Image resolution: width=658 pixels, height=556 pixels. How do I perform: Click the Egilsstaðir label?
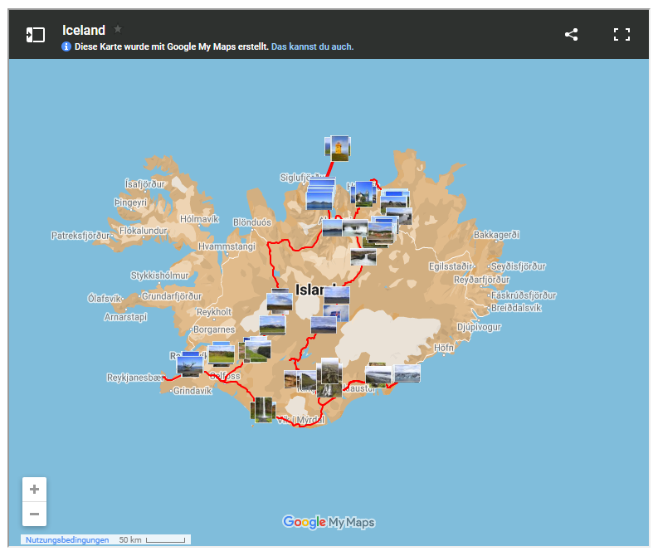click(451, 266)
